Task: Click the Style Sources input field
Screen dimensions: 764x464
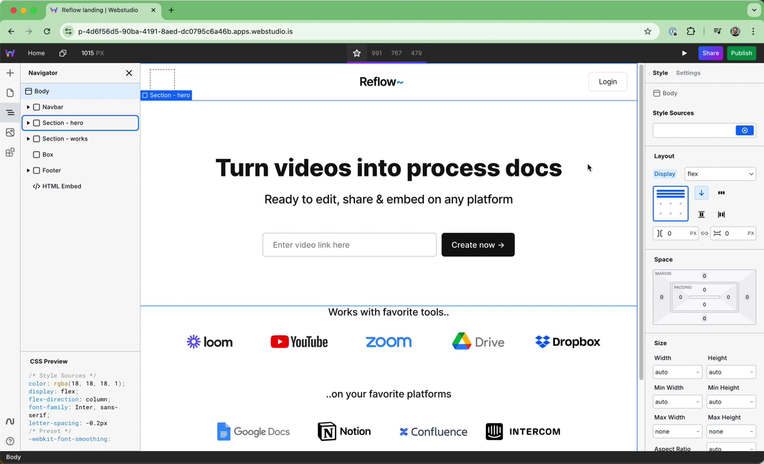Action: click(x=694, y=130)
